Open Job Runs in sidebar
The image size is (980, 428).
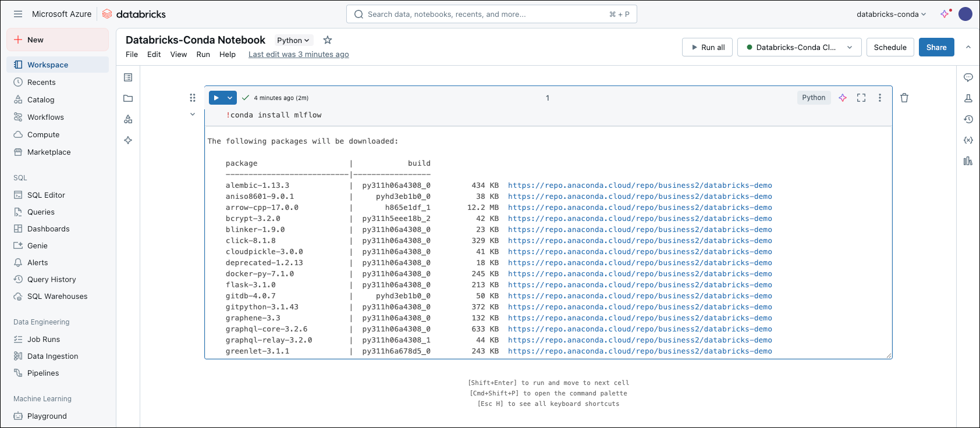point(58,339)
